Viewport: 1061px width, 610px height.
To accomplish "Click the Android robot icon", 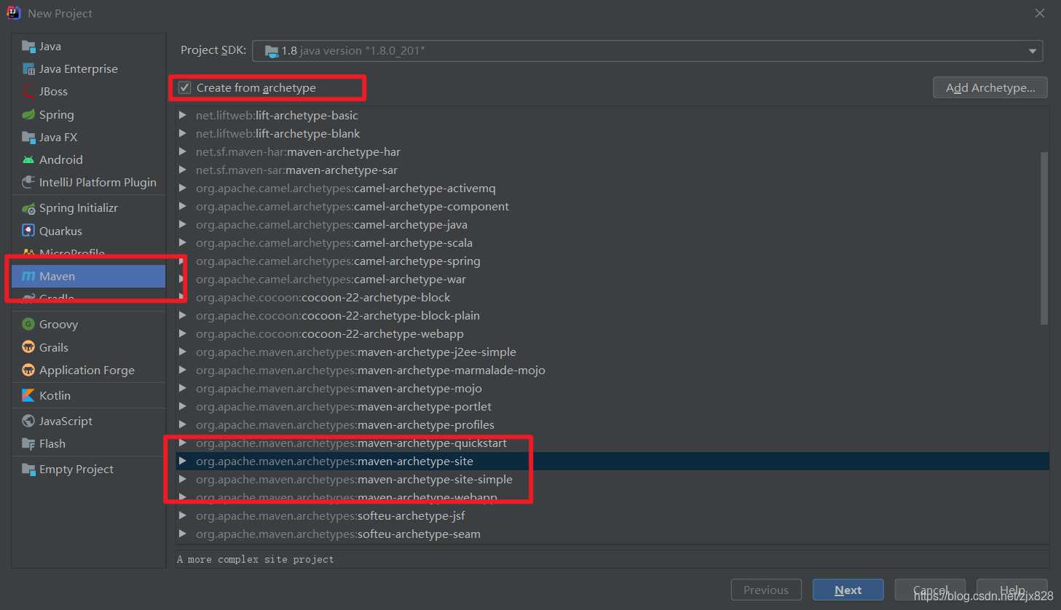I will coord(28,160).
